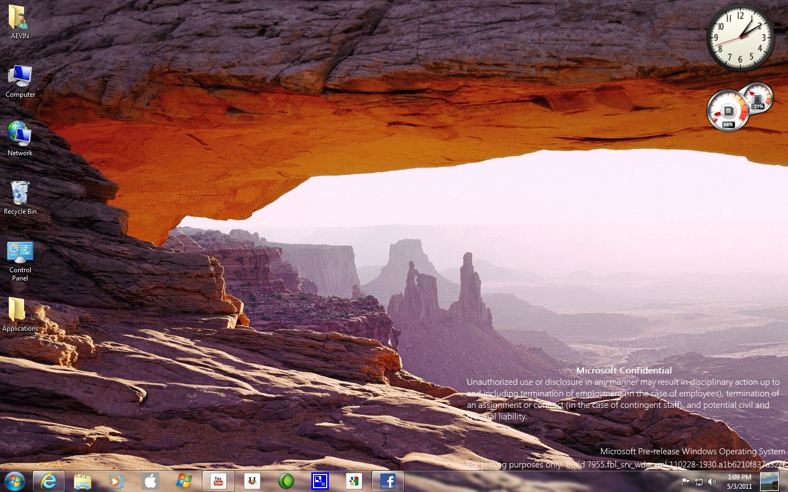This screenshot has height=492, width=788.
Task: Mute audio via the speaker tray icon
Action: click(712, 482)
